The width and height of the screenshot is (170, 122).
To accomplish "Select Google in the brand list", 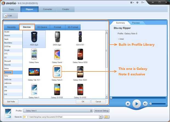I will tap(13, 50).
